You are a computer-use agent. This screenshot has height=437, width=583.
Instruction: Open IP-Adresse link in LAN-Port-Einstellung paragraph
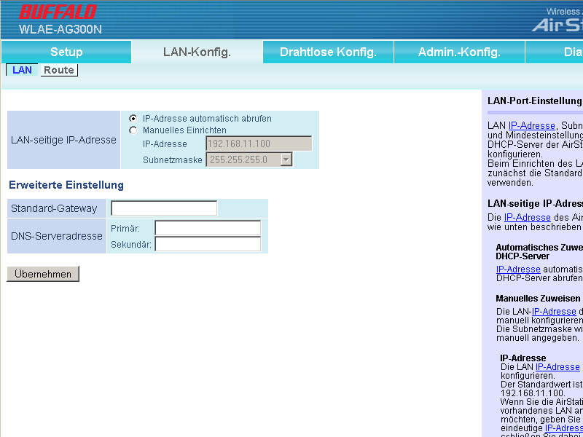tap(532, 125)
